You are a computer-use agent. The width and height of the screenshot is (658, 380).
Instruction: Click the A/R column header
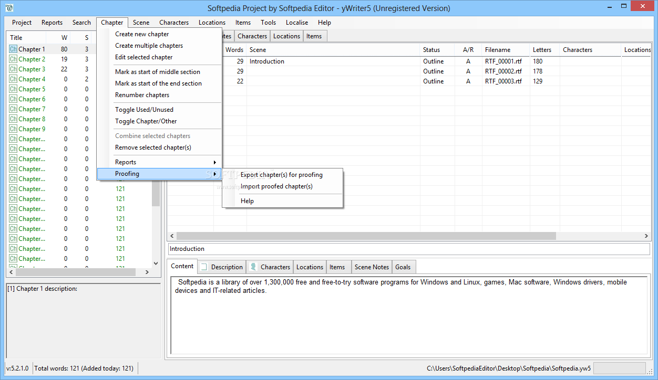(x=468, y=50)
